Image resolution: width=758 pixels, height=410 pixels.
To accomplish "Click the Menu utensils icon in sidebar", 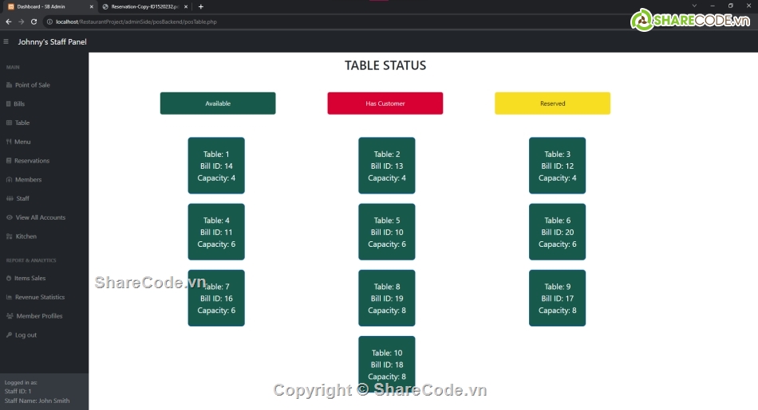I will (9, 142).
